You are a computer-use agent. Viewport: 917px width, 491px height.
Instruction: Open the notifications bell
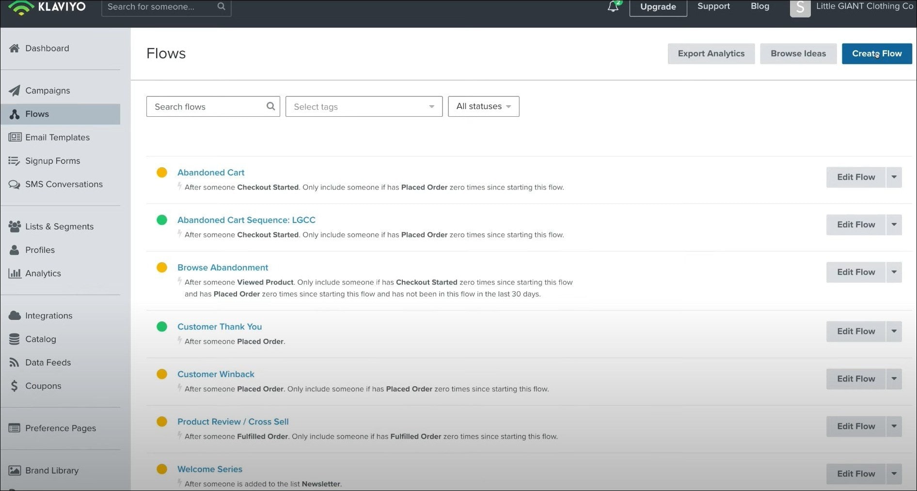click(614, 6)
